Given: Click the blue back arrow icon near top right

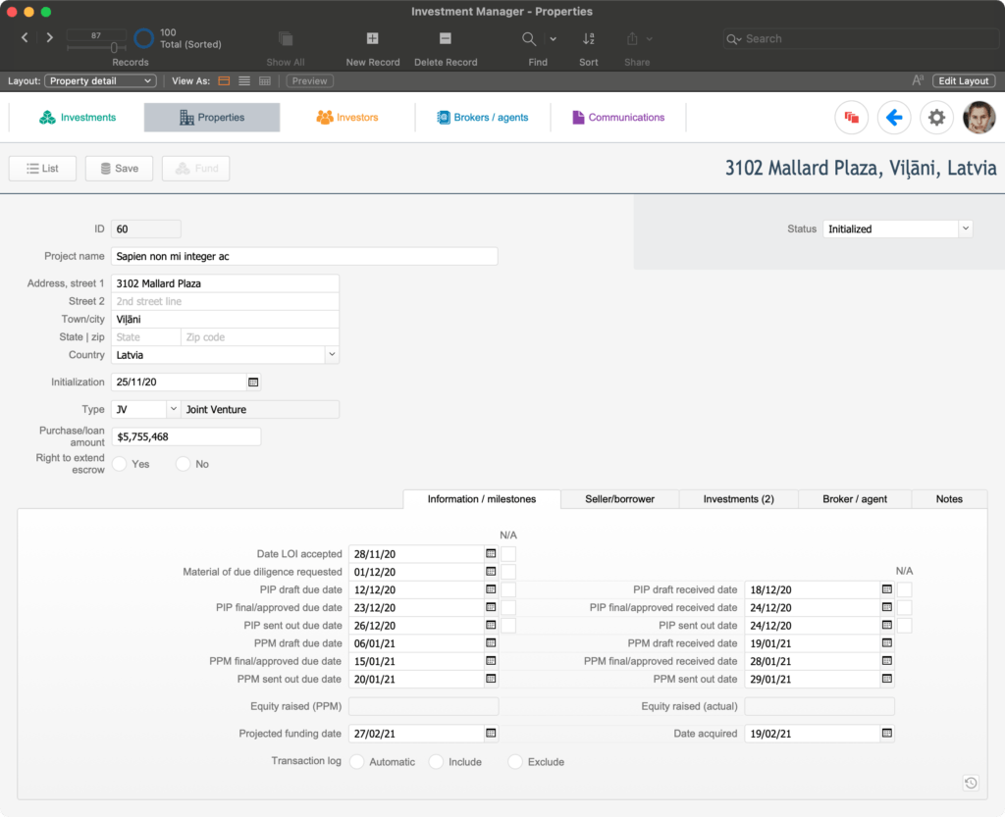Looking at the screenshot, I should 894,117.
